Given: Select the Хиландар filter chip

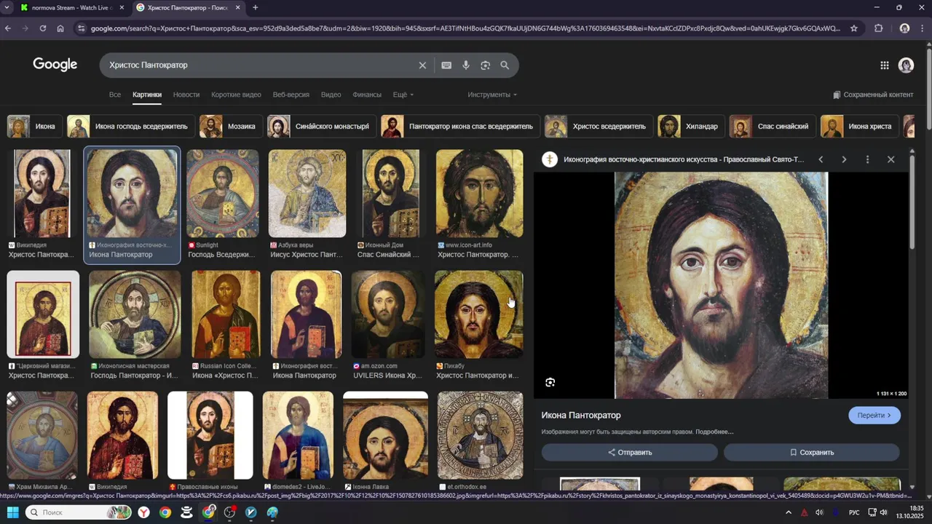Looking at the screenshot, I should pos(691,126).
